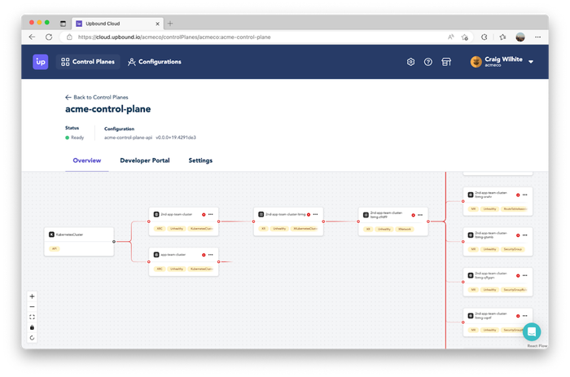Open Control Planes navigation button
The height and width of the screenshot is (377, 570).
coord(90,62)
